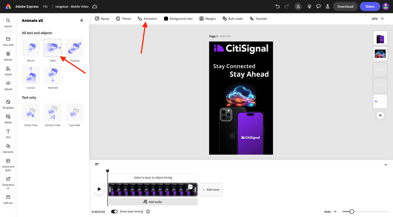
Task: Click Add title next to Page 1
Action: (225, 36)
